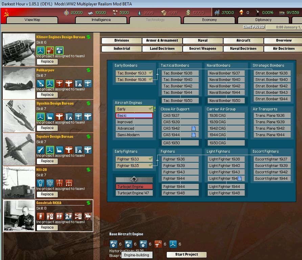The image size is (302, 260).
Task: Click green dollar sign beside Klimov Engines Bureau
Action: point(88,37)
